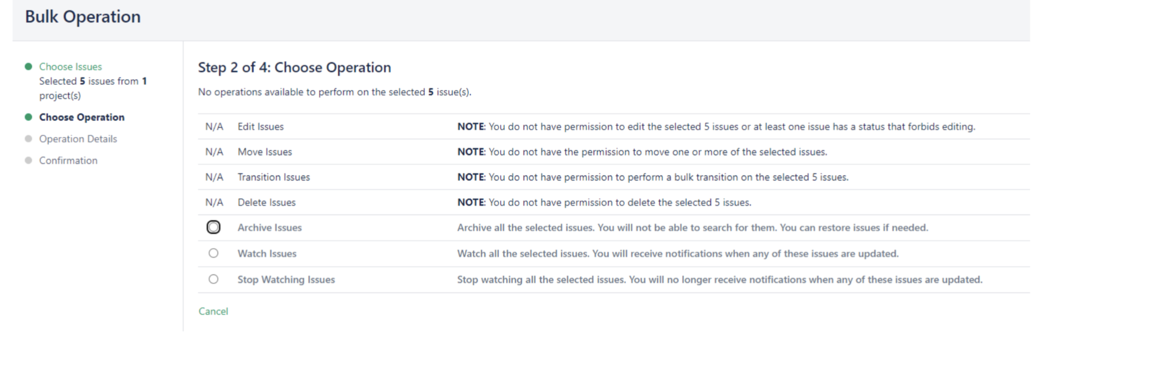This screenshot has width=1169, height=366.
Task: Select the Archive Issues radio button
Action: click(213, 227)
